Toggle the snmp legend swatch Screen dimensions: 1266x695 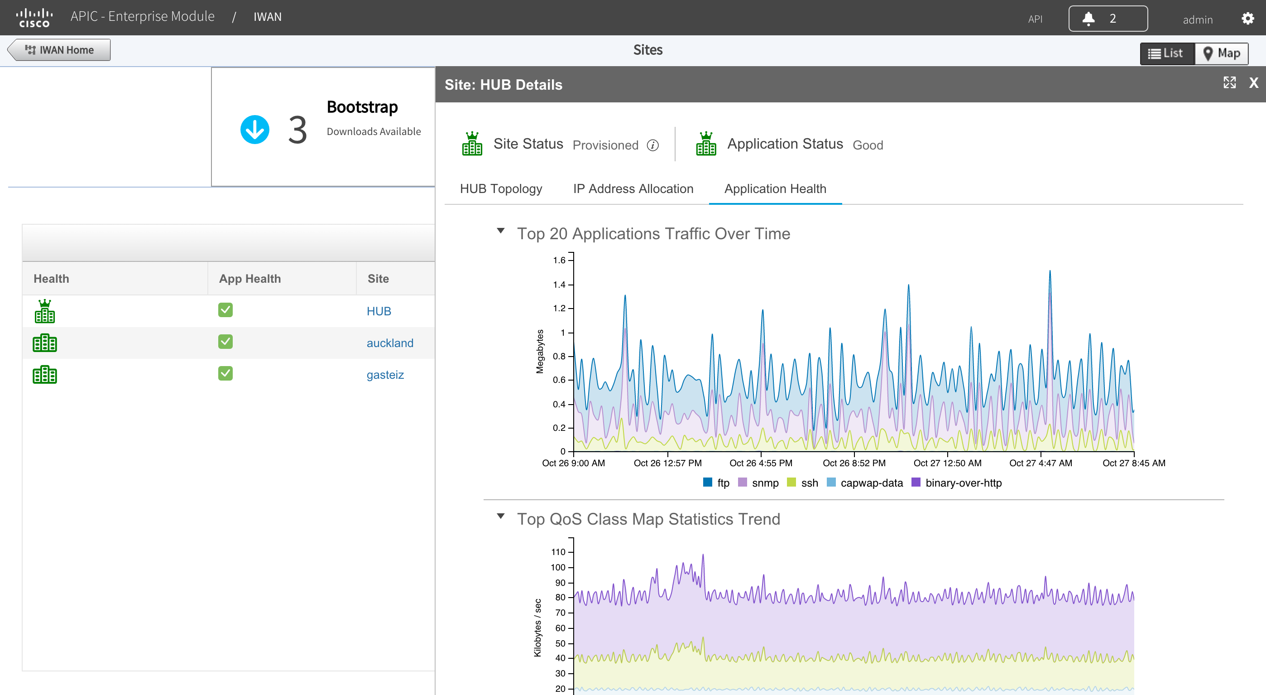(742, 482)
